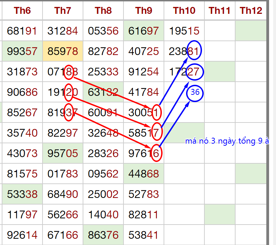Select cell 14040
Image resolution: width=276 pixels, height=245 pixels.
point(103,215)
